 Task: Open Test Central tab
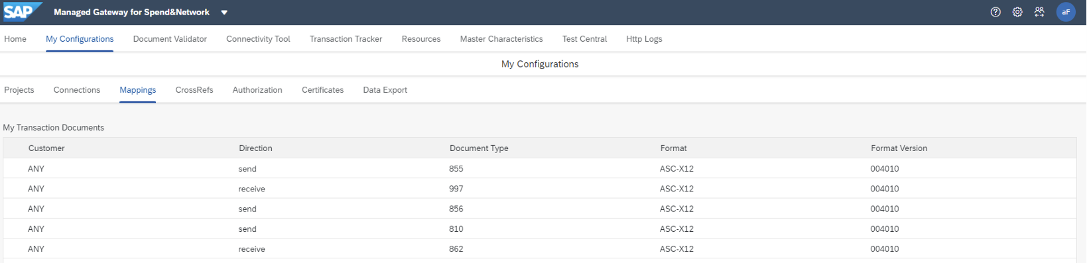point(584,39)
